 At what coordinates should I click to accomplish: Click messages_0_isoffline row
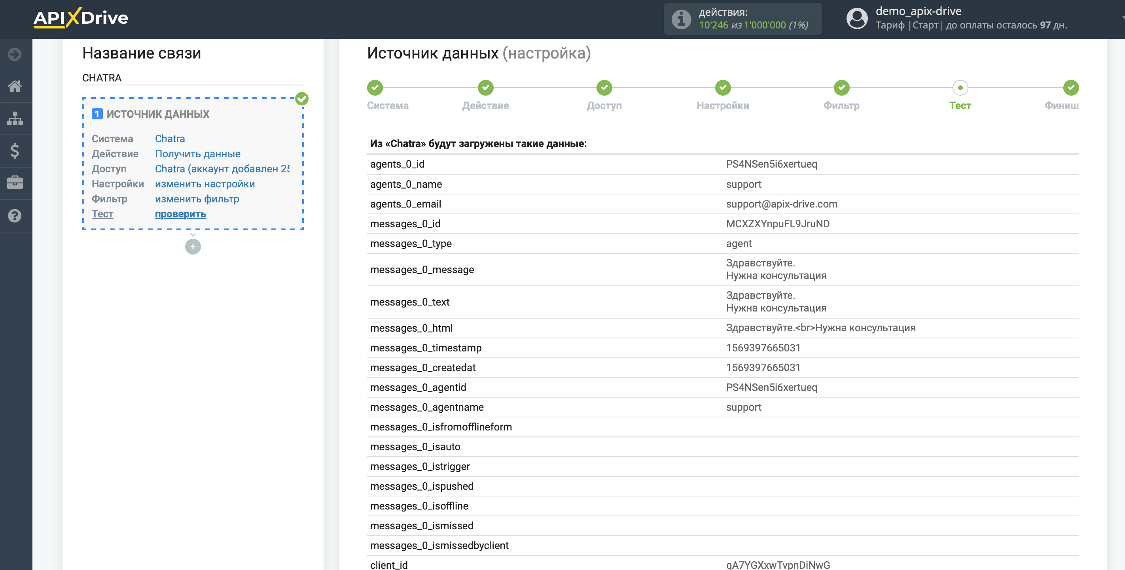[x=723, y=506]
